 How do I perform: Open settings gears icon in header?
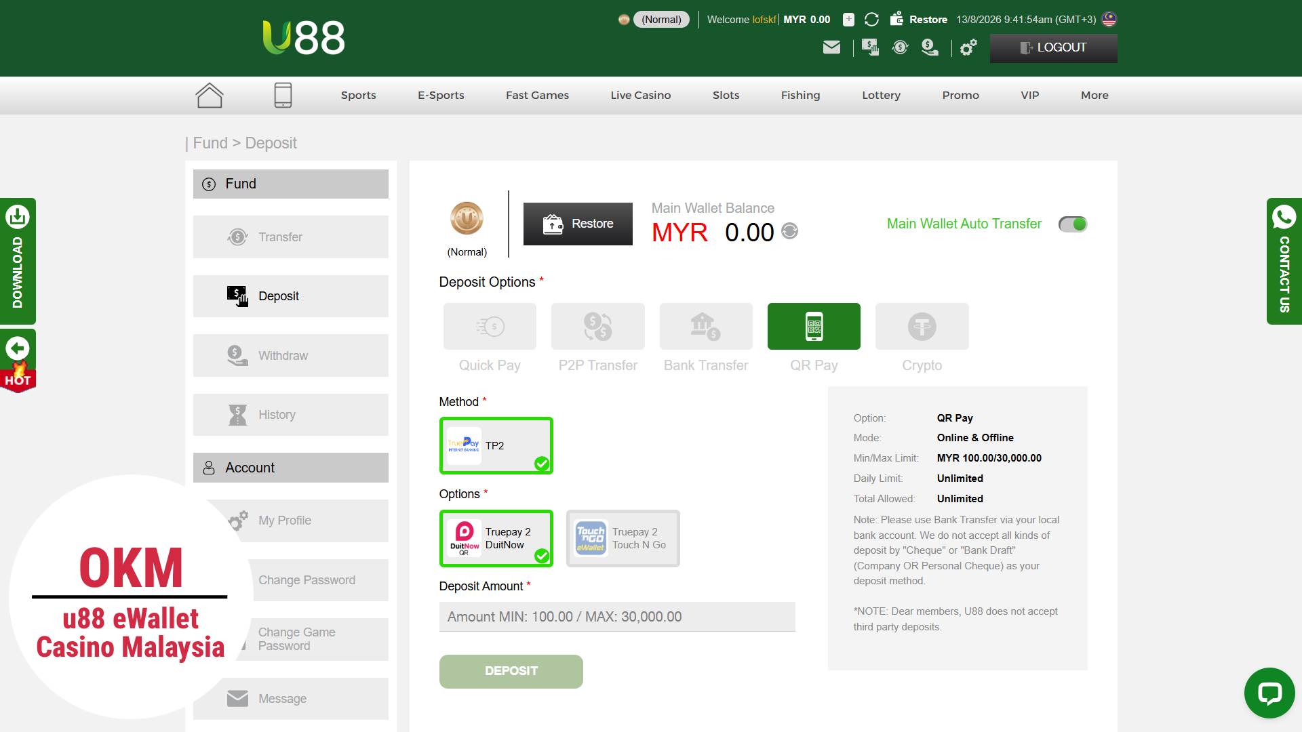(968, 47)
